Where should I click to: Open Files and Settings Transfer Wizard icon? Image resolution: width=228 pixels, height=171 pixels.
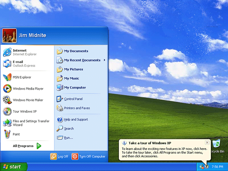point(7,123)
